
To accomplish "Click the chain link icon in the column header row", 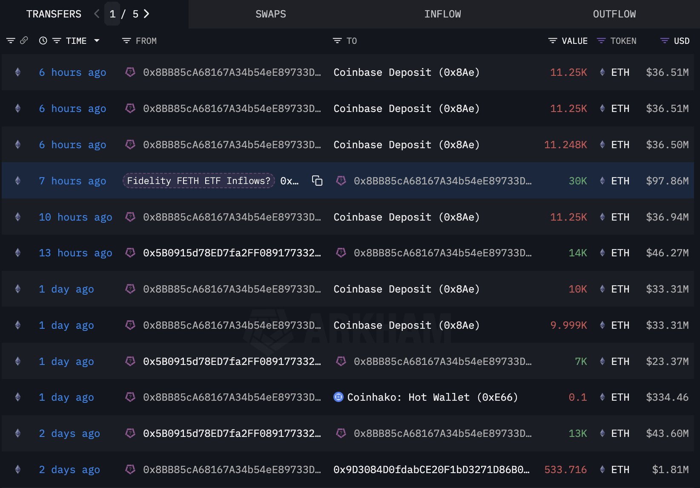I will 24,40.
